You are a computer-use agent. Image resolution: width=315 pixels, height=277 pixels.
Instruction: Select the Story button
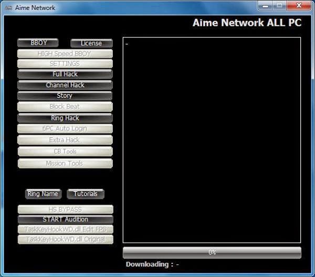pyautogui.click(x=65, y=96)
